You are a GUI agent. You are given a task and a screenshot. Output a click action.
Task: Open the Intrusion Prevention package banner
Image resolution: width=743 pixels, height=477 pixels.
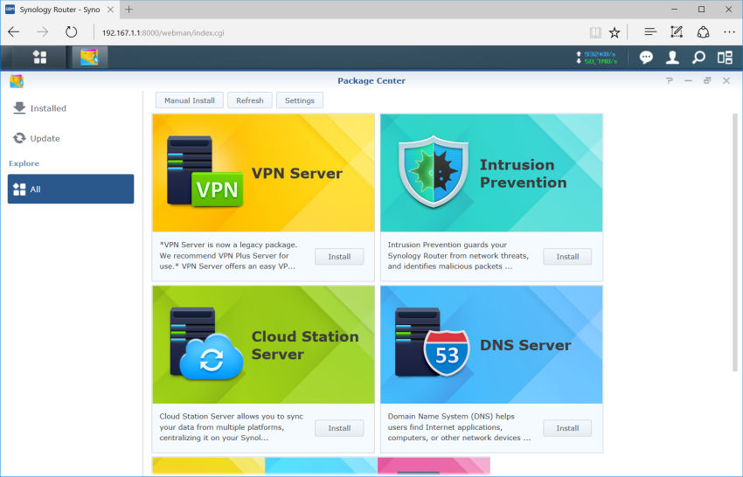(491, 173)
